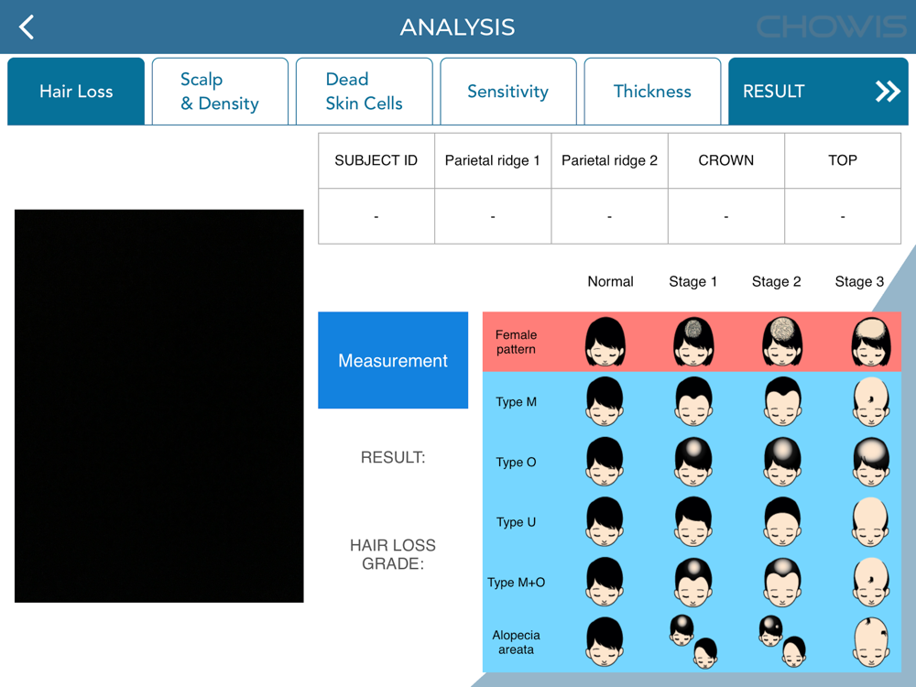Choose the Female pattern Stage 3 head icon
The width and height of the screenshot is (916, 687).
[871, 342]
